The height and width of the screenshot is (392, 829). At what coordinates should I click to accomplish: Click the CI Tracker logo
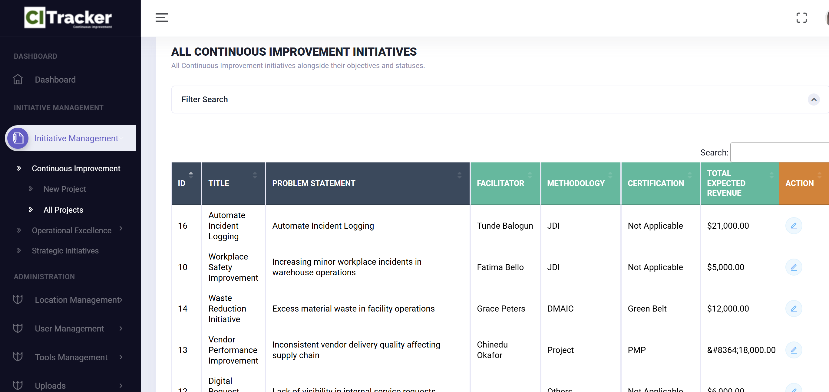point(68,18)
